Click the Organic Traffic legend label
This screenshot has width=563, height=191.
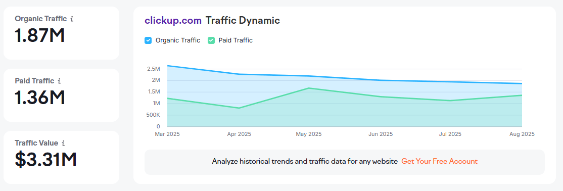[x=178, y=40]
